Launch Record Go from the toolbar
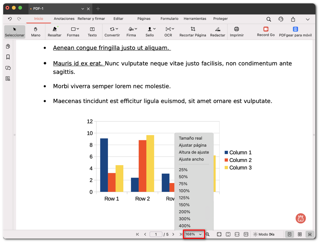This screenshot has width=319, height=242. pyautogui.click(x=266, y=32)
